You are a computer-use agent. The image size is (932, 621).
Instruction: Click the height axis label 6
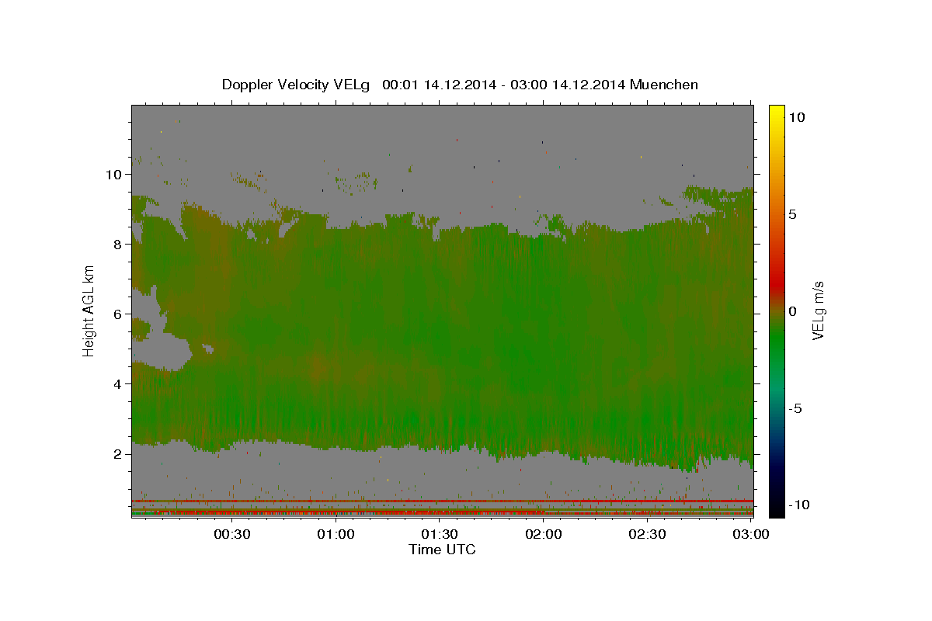point(119,314)
